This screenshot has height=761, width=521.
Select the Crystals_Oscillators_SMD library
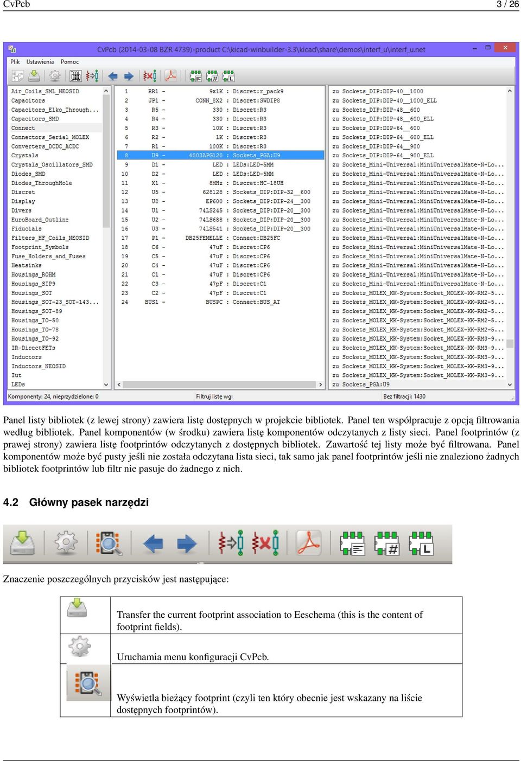tap(55, 164)
